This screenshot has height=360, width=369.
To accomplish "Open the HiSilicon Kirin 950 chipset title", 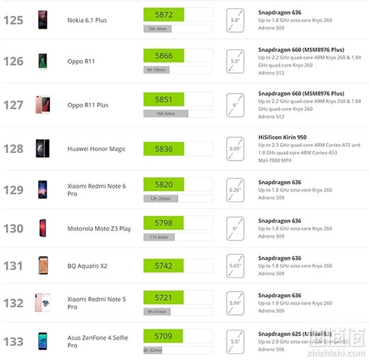I will point(282,137).
